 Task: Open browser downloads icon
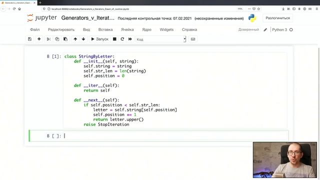[283, 9]
